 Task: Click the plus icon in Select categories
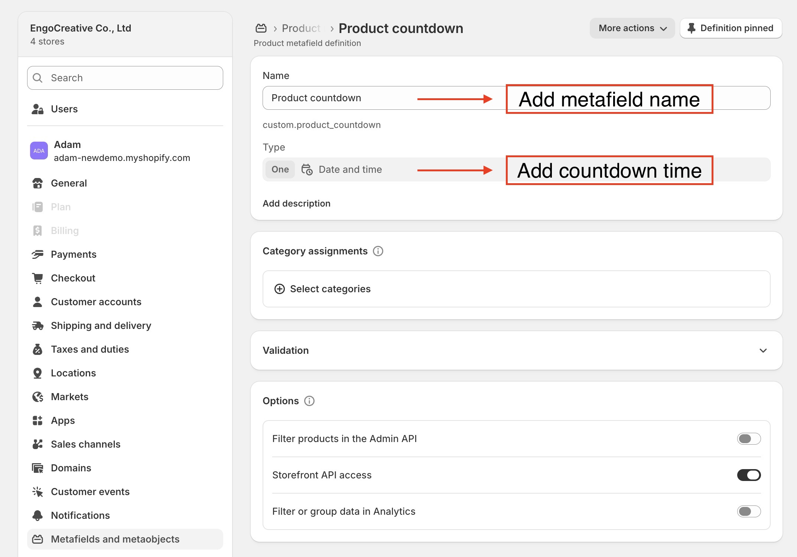(279, 289)
